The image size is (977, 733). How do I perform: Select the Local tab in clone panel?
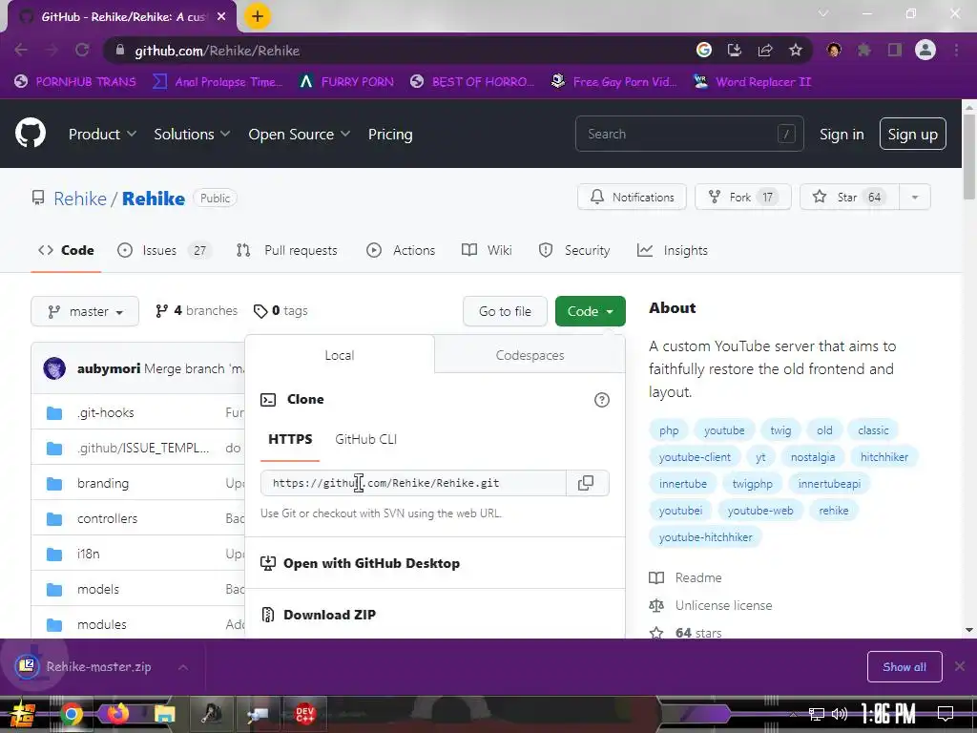point(340,355)
